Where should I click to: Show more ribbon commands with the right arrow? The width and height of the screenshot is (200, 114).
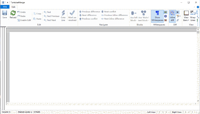[x=199, y=18]
